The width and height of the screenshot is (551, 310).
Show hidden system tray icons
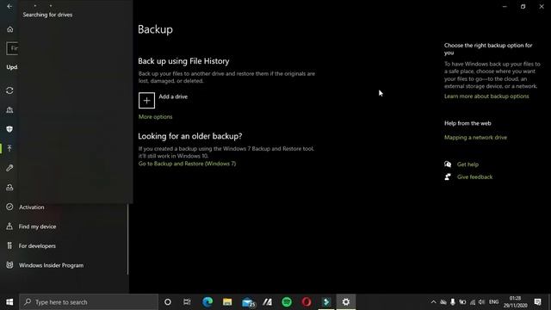point(433,302)
